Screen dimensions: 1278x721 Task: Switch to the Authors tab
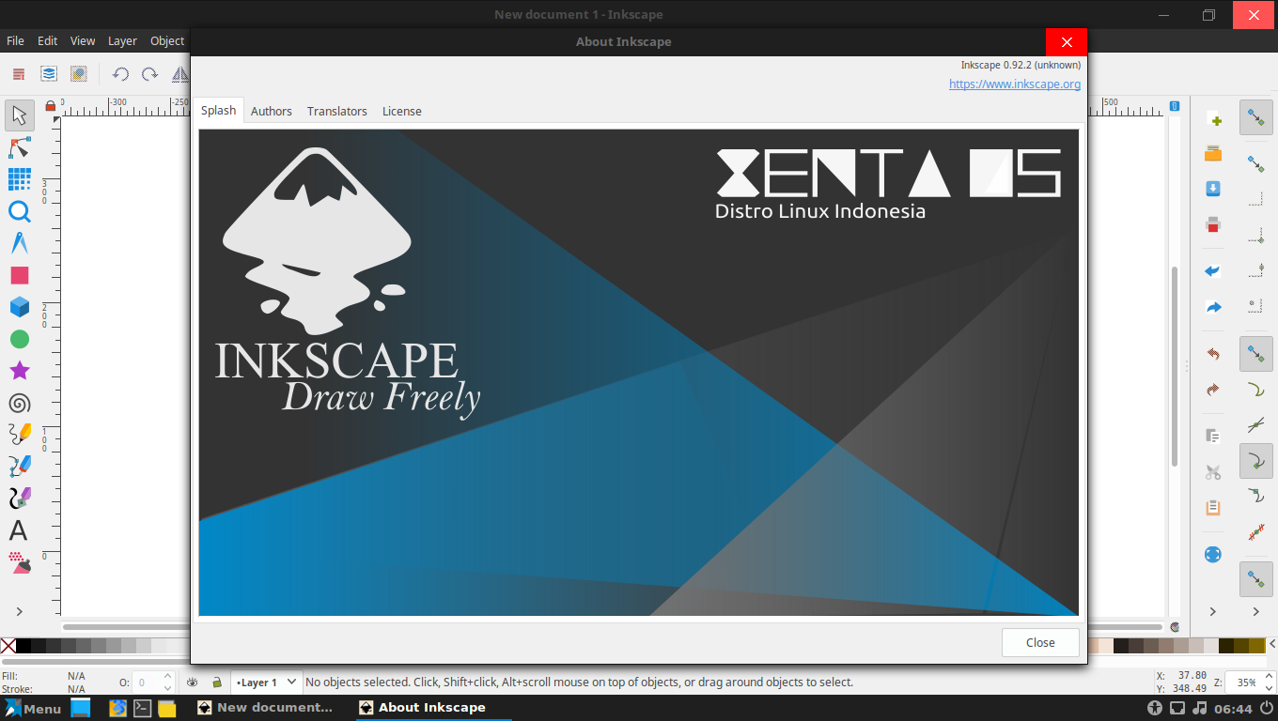tap(272, 111)
